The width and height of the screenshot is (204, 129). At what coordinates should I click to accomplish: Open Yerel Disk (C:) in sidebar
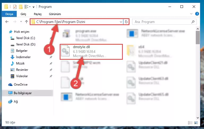[25, 38]
